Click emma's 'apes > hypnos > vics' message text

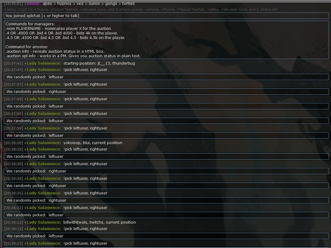(88, 4)
